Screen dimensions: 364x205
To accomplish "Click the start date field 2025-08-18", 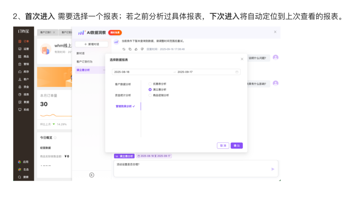I will 122,72.
